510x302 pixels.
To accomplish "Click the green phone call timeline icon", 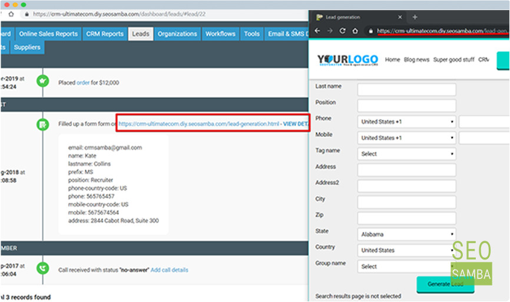I will pyautogui.click(x=42, y=268).
